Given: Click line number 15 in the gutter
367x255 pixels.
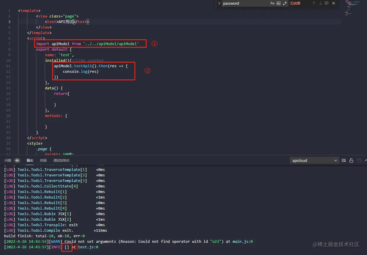Looking at the screenshot, I should pyautogui.click(x=8, y=88).
